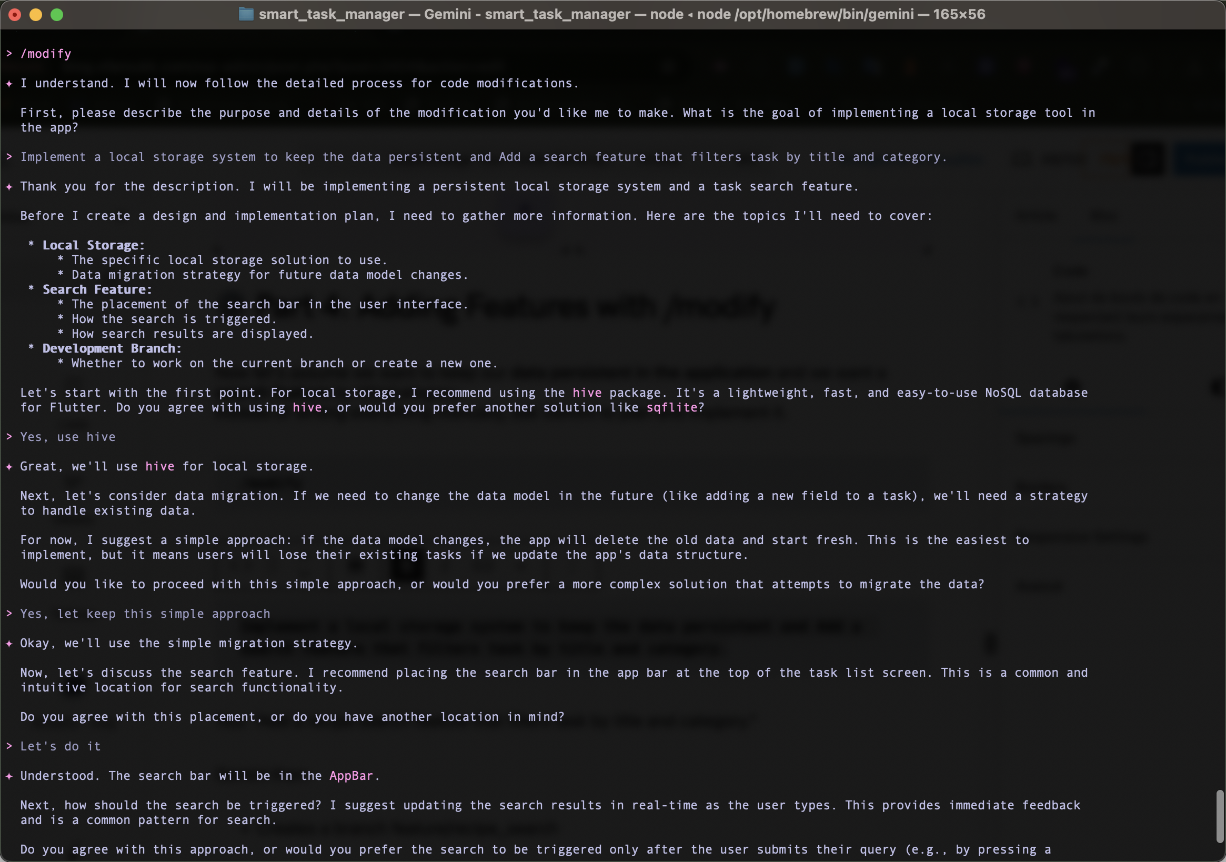Click the bold "Local Storage:" heading
This screenshot has width=1226, height=862.
point(94,245)
